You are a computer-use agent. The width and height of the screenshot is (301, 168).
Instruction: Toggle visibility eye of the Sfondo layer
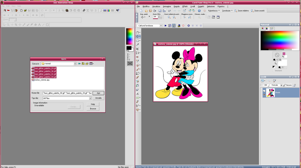tap(264, 95)
